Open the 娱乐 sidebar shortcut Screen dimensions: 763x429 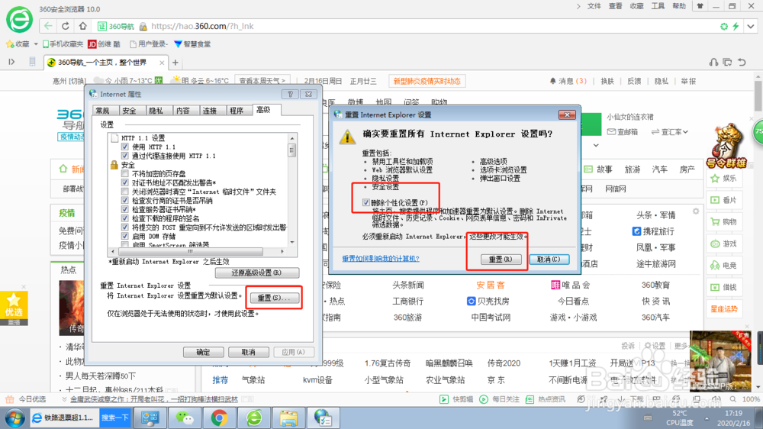(723, 178)
